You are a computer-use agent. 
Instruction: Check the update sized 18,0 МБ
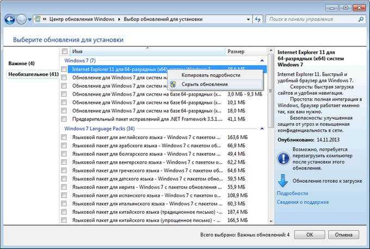tap(64, 110)
